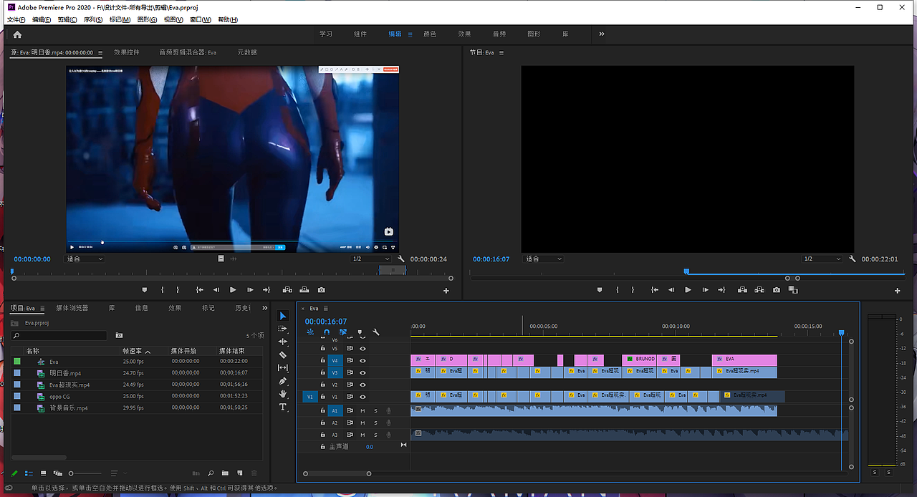Select 明日香.mp4 in Project panel
The image size is (917, 497).
point(65,373)
